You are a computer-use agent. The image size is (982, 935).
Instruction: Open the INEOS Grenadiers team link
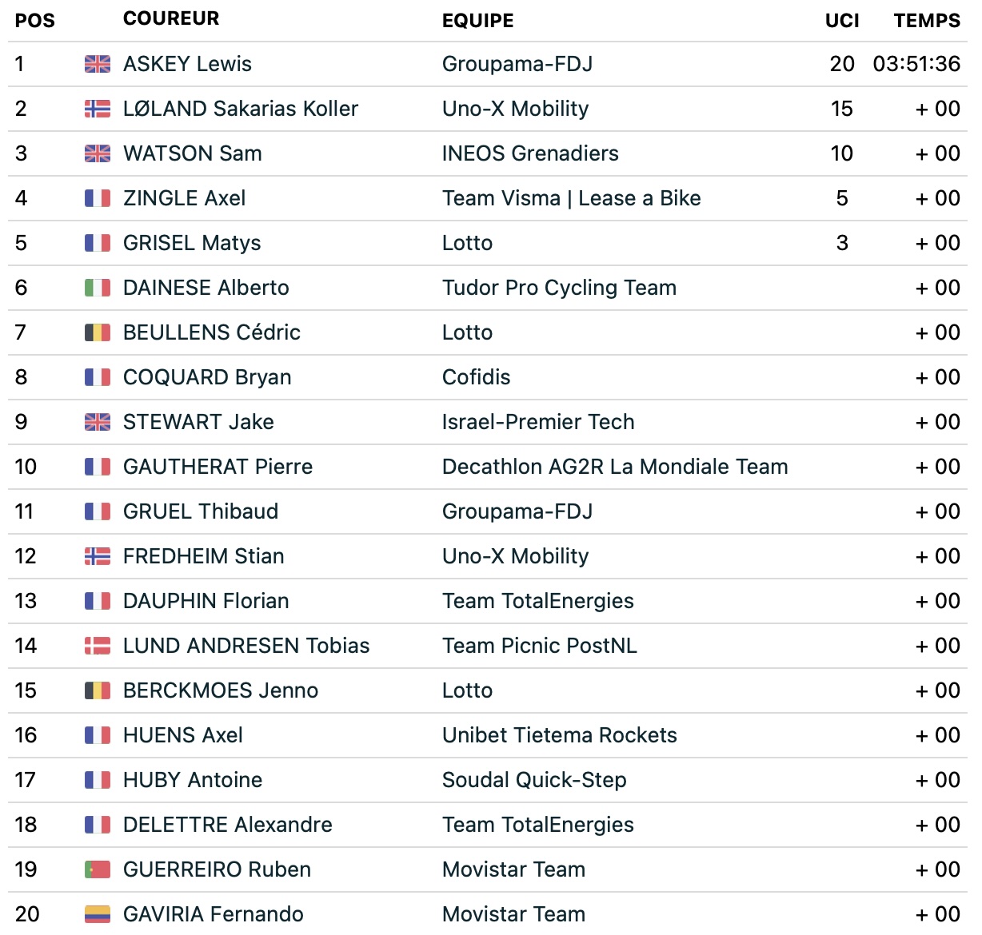pyautogui.click(x=530, y=153)
